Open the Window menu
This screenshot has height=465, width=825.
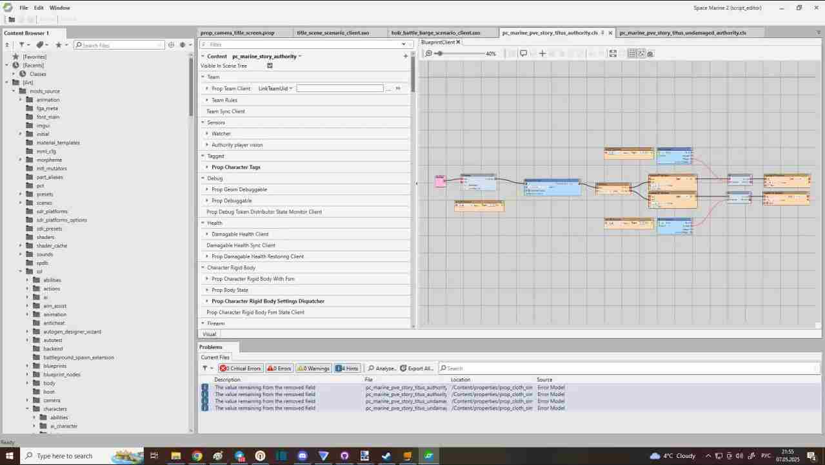coord(60,8)
